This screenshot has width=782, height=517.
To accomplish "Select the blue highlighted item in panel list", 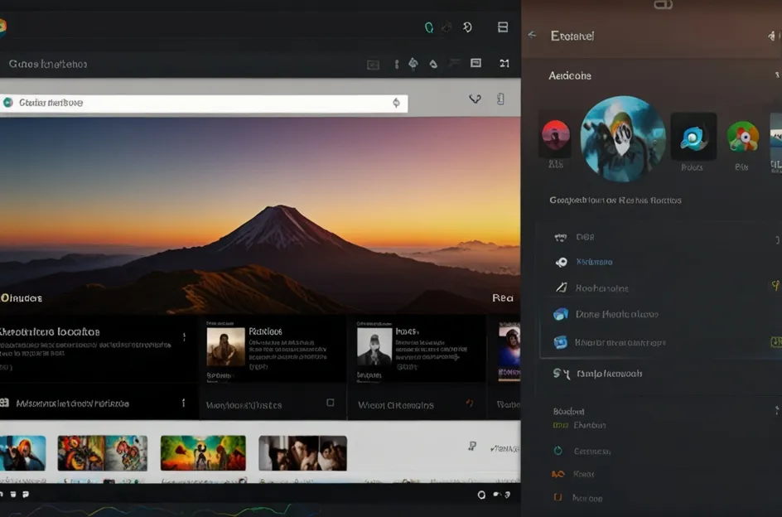I will click(594, 262).
